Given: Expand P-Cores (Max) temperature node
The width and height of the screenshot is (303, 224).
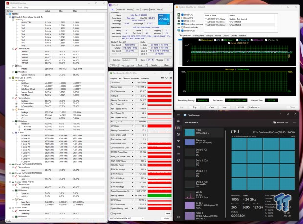Looking at the screenshot, I should point(16,103).
